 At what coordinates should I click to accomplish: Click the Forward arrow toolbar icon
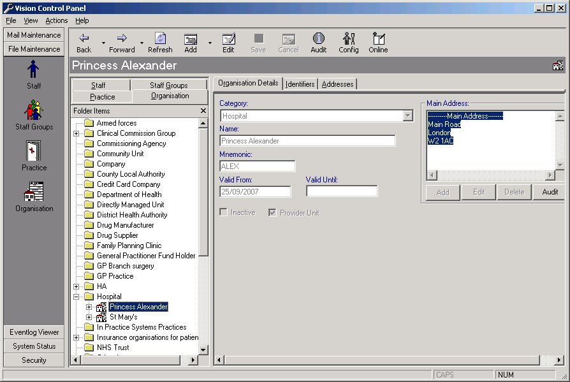point(122,38)
